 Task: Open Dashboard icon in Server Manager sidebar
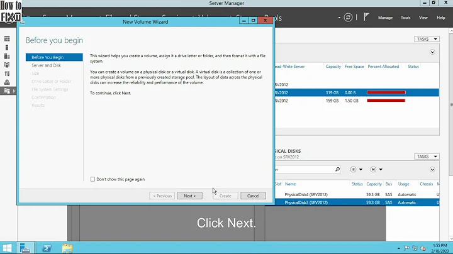[7, 39]
